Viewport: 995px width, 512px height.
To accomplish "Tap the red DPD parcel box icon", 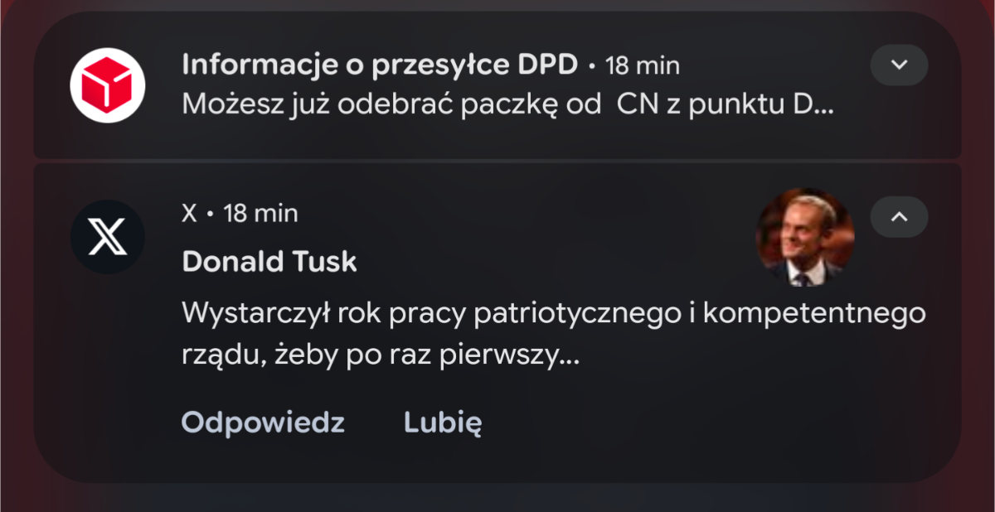I will tap(107, 85).
